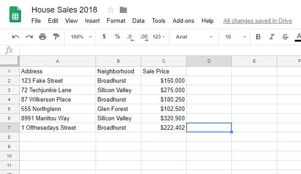Open the Data menu

click(139, 21)
